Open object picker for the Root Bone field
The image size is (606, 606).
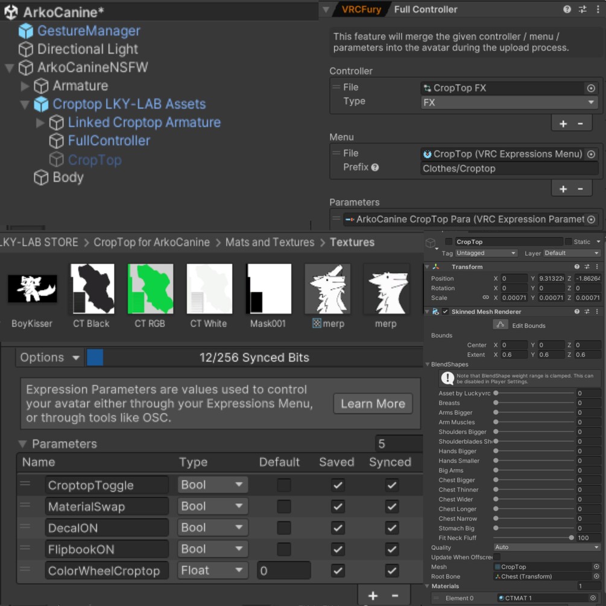[596, 576]
